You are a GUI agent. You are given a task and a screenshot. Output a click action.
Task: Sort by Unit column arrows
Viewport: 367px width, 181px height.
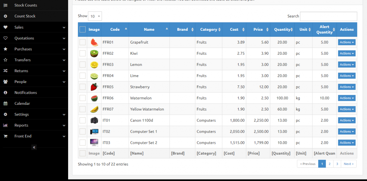point(309,29)
